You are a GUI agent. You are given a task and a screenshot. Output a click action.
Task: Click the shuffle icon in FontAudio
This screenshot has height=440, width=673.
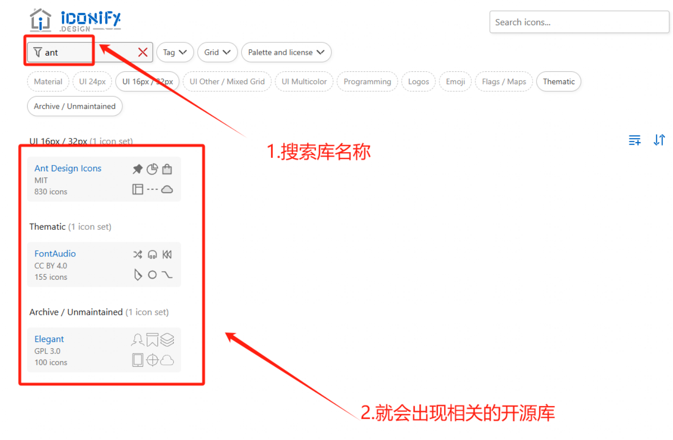138,254
